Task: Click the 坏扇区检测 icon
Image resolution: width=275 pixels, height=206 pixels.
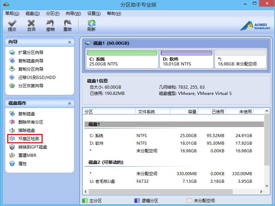Action: [12, 139]
